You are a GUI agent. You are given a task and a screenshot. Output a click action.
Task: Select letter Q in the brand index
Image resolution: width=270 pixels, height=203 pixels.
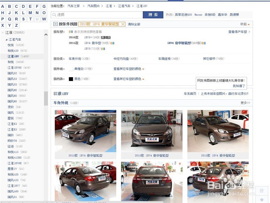9,19
